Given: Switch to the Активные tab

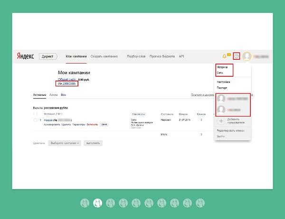Looking at the screenshot, I should click(39, 95).
